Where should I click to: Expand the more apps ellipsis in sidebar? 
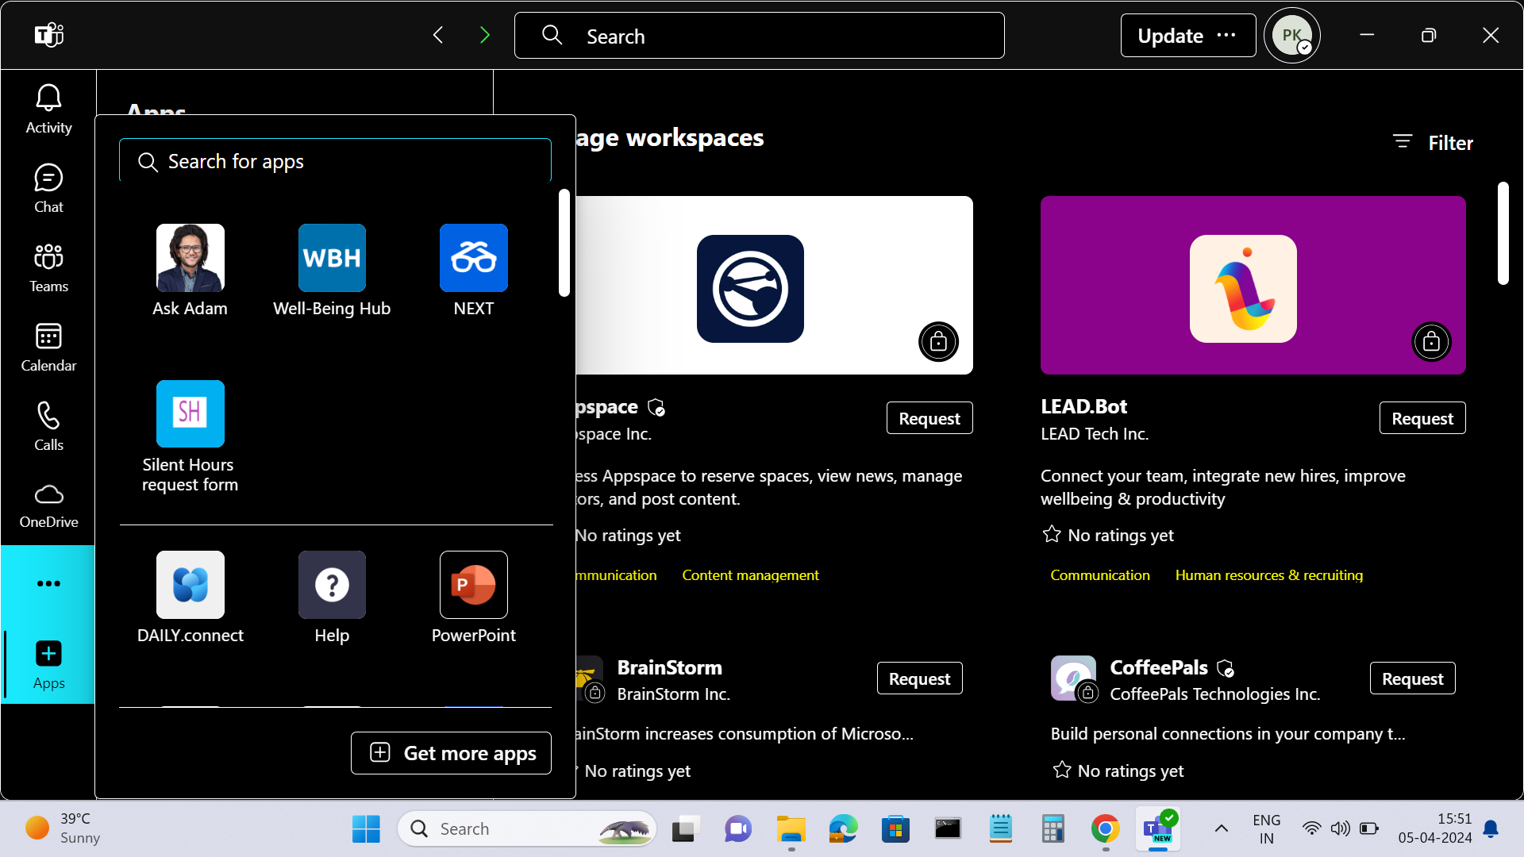(x=48, y=583)
